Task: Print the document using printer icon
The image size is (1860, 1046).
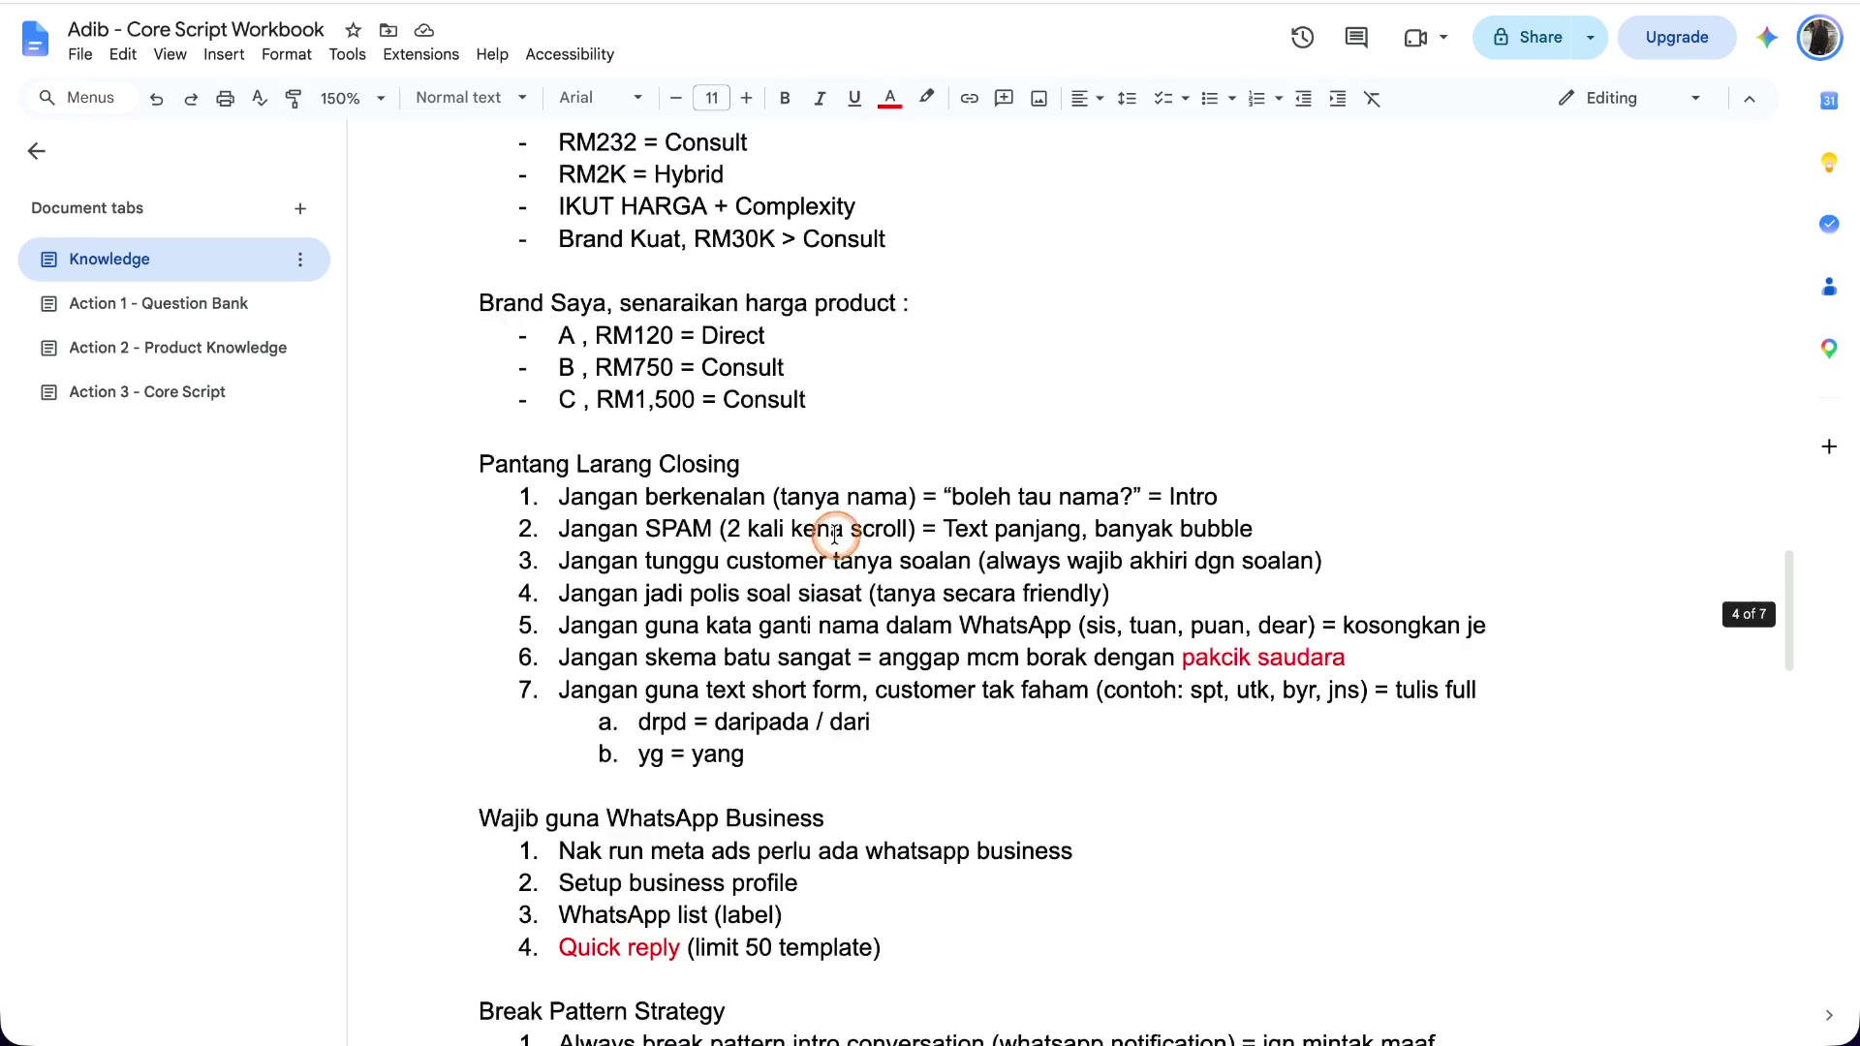Action: coord(225,98)
